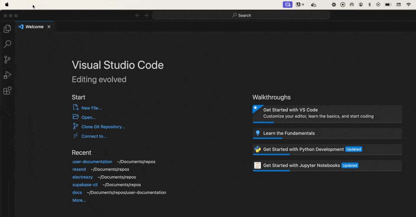Click the stop recording circle icon in menu bar
This screenshot has width=416, height=217.
[343, 4]
